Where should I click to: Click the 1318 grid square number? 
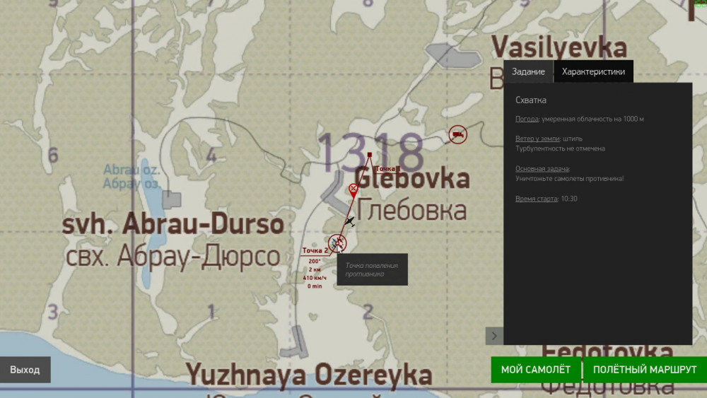click(370, 152)
